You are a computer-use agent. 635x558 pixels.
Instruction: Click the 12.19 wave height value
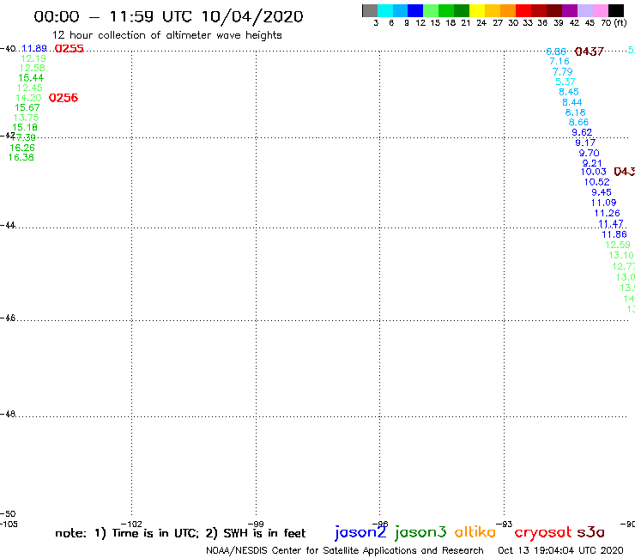coord(33,58)
